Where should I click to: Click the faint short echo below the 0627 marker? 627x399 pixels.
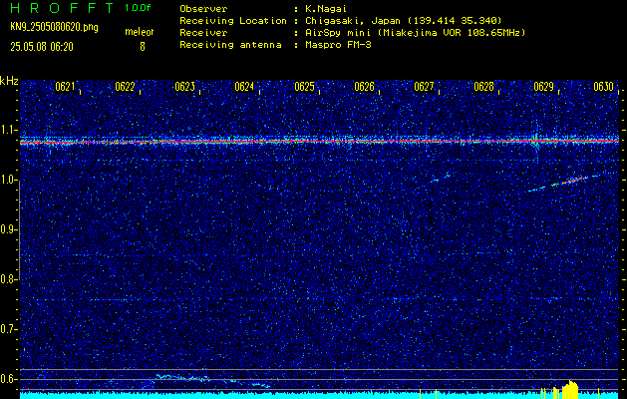point(441,178)
